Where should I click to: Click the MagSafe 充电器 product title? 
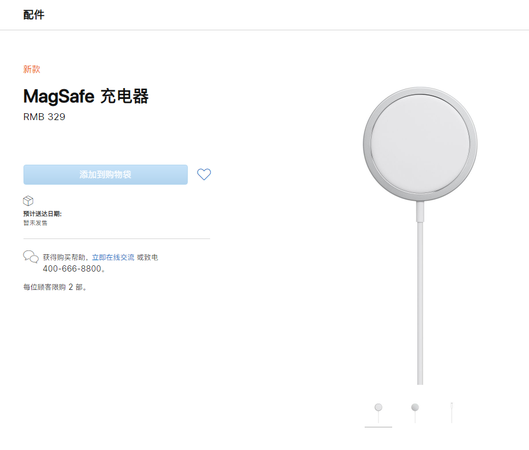(85, 97)
